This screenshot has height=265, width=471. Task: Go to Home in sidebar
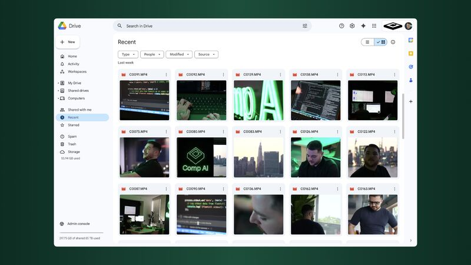click(x=82, y=56)
